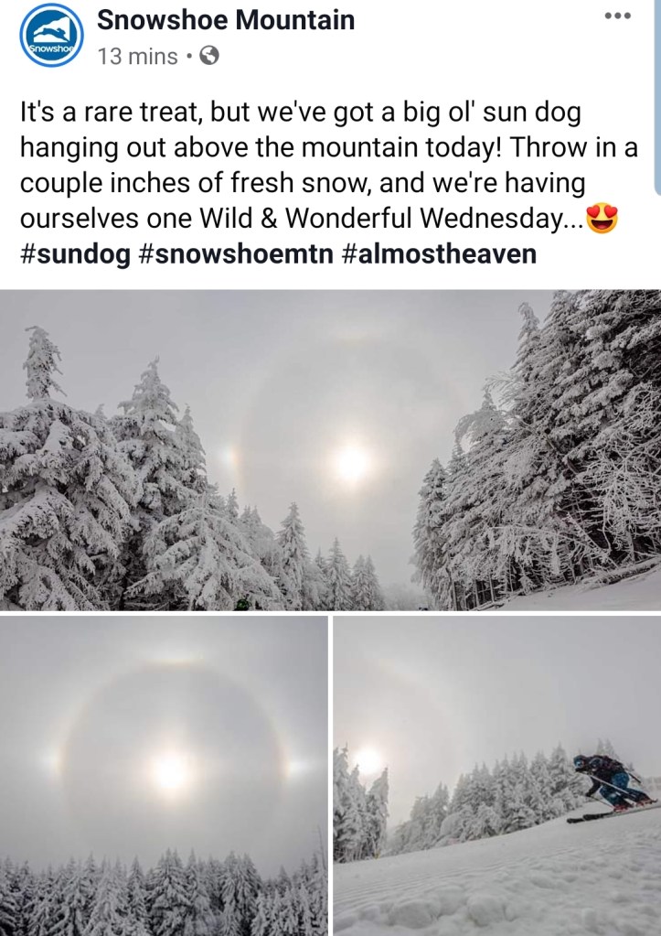
Task: Open the Snowshoe Mountain profile avatar
Action: (52, 35)
